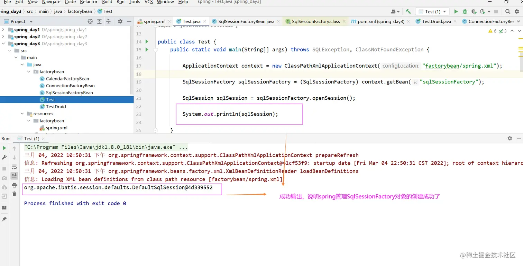
Task: Start debugging with the bug icon
Action: coord(465,11)
